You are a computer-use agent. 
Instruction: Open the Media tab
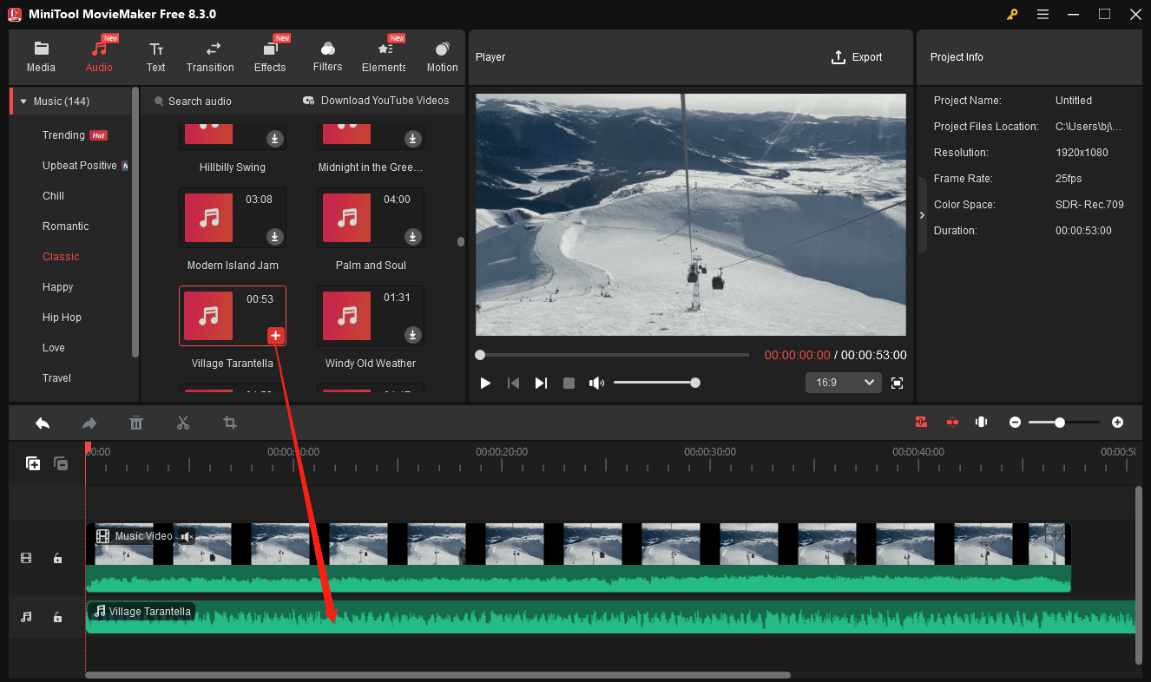tap(41, 57)
